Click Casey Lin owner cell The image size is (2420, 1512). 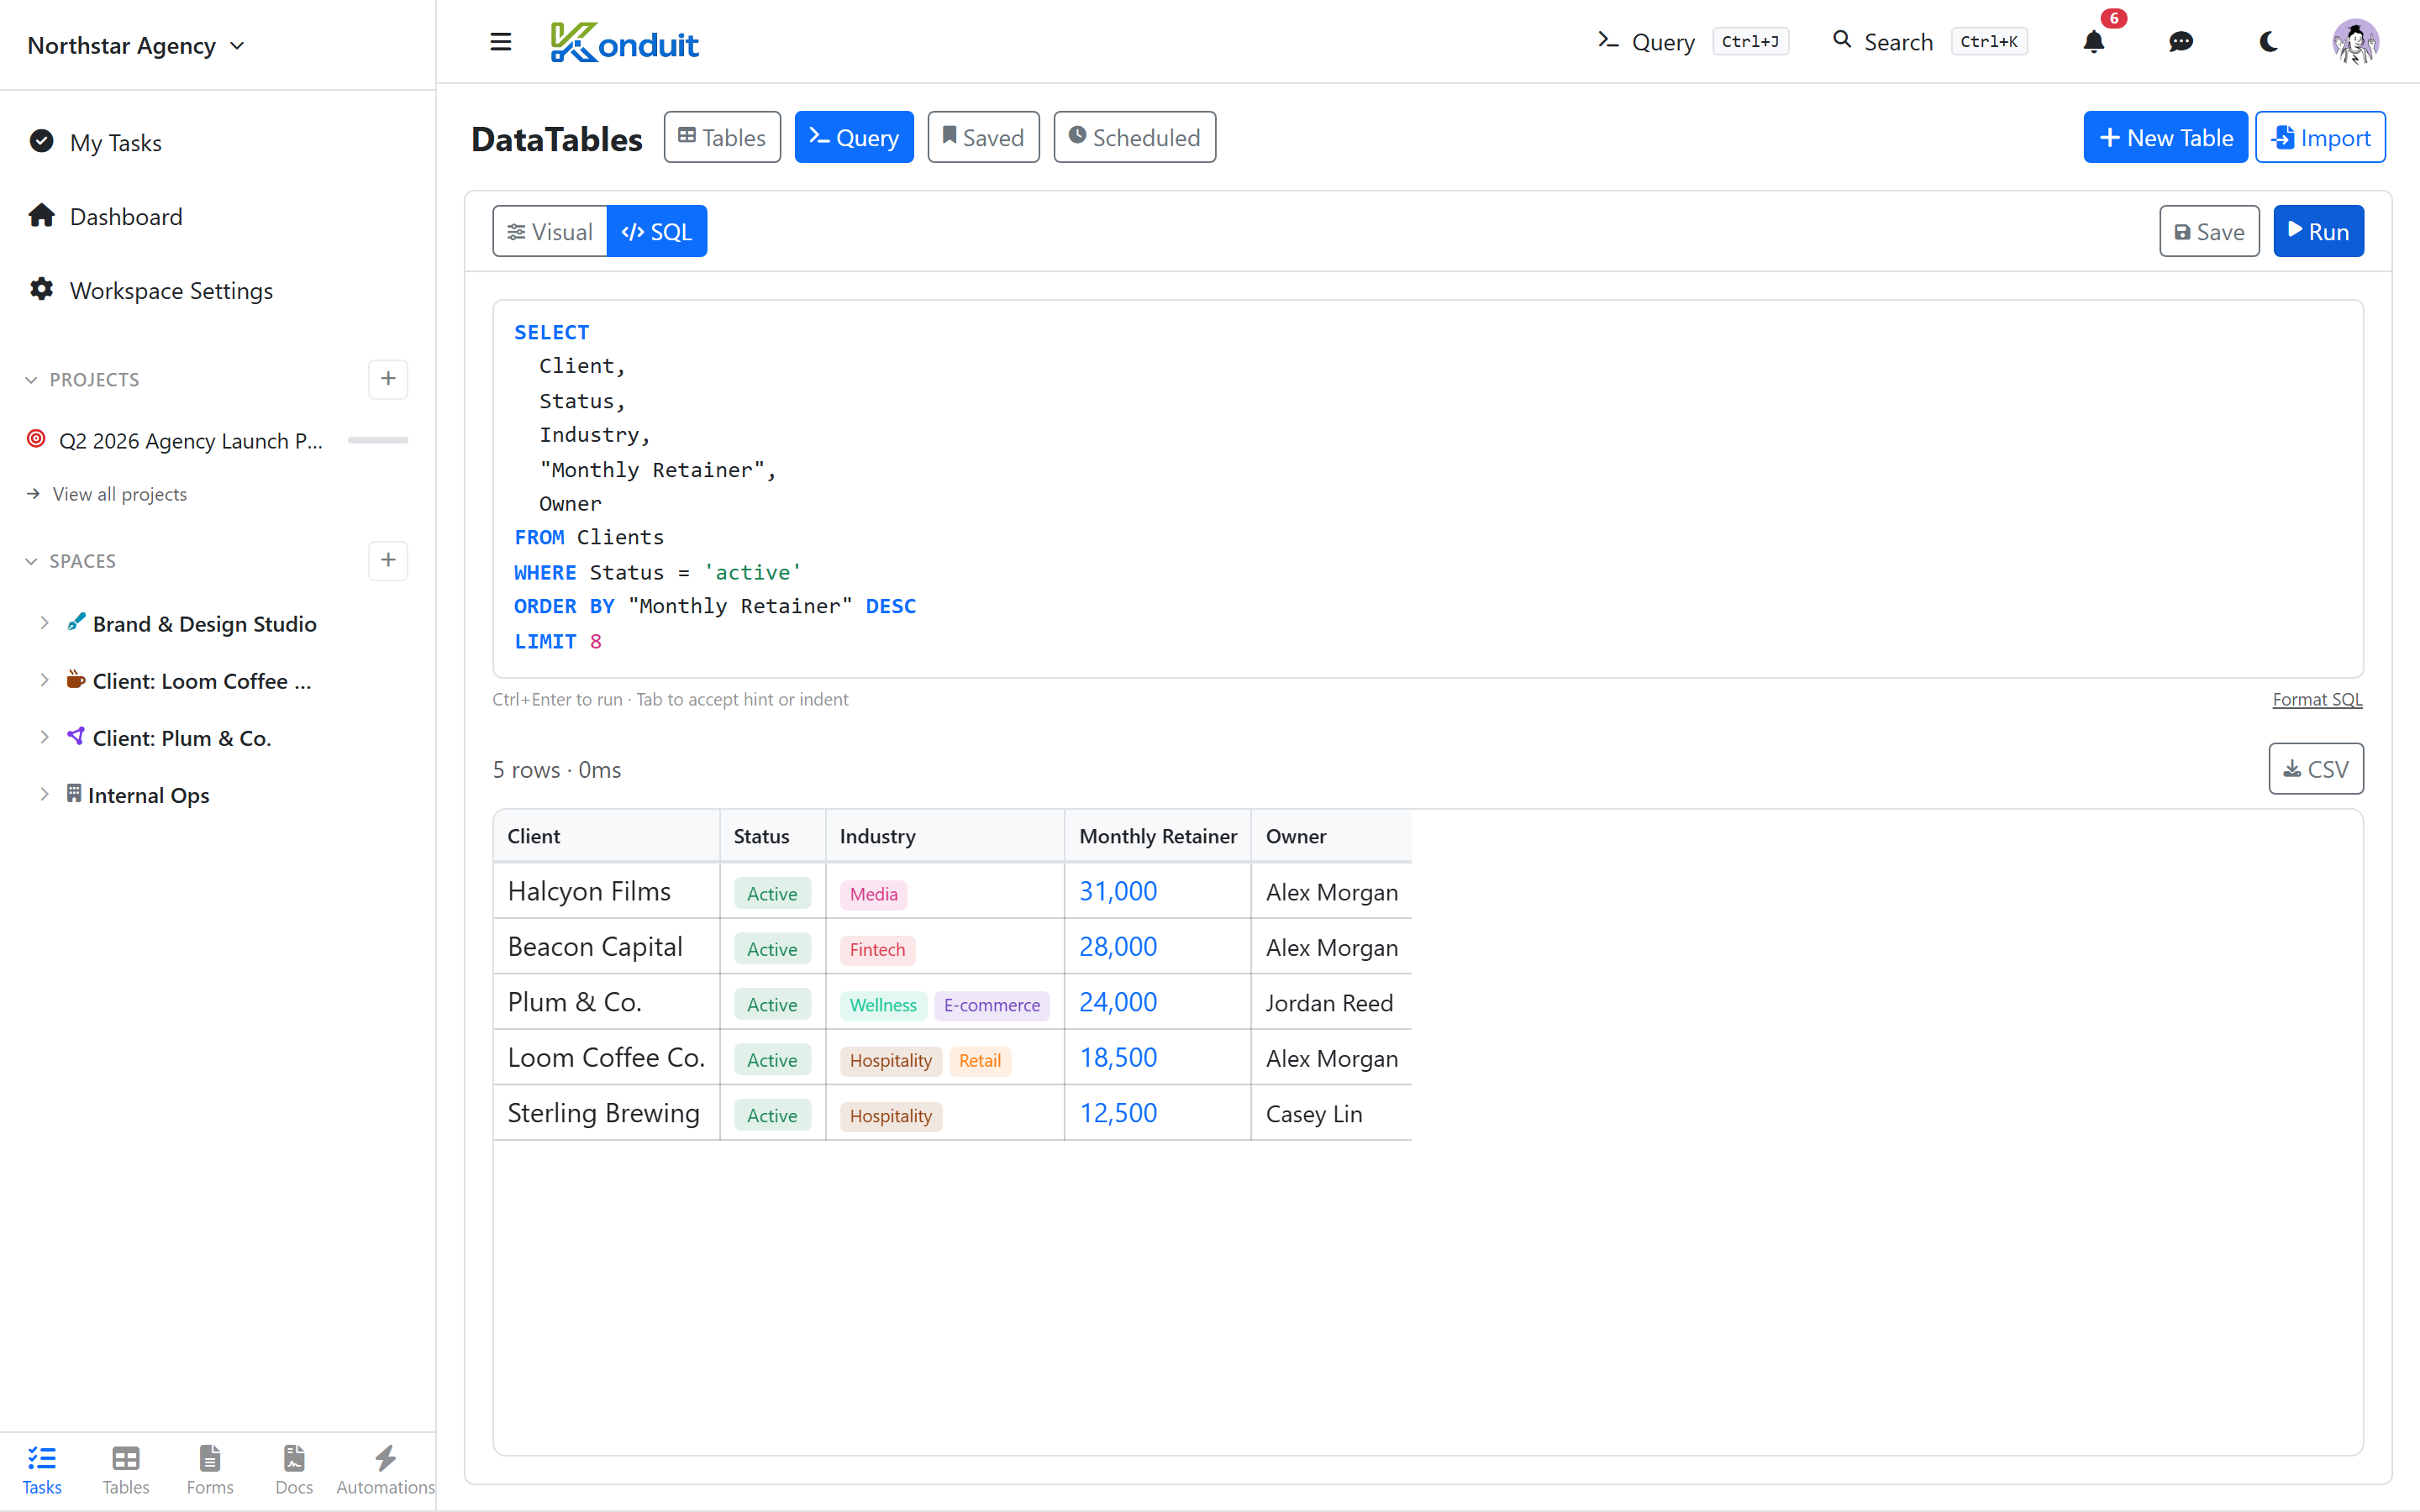(x=1331, y=1113)
